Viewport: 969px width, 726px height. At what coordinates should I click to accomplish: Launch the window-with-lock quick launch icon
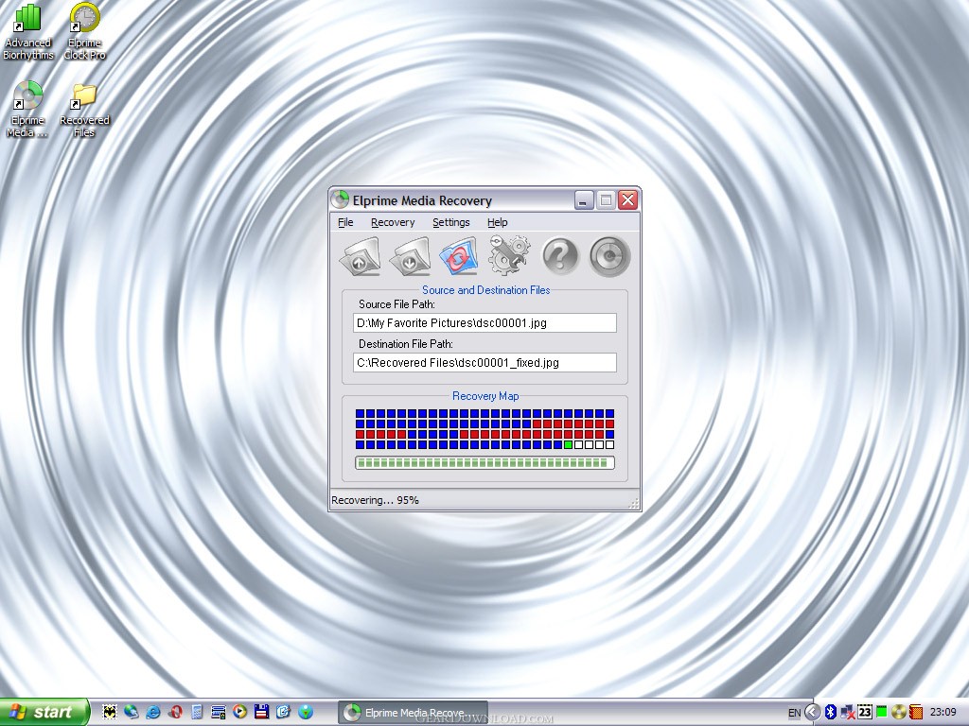coord(219,712)
